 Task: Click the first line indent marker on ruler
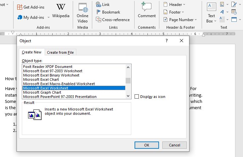tap(13, 32)
